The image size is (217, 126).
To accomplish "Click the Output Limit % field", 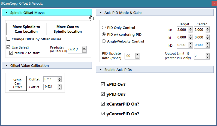I will [200, 56].
